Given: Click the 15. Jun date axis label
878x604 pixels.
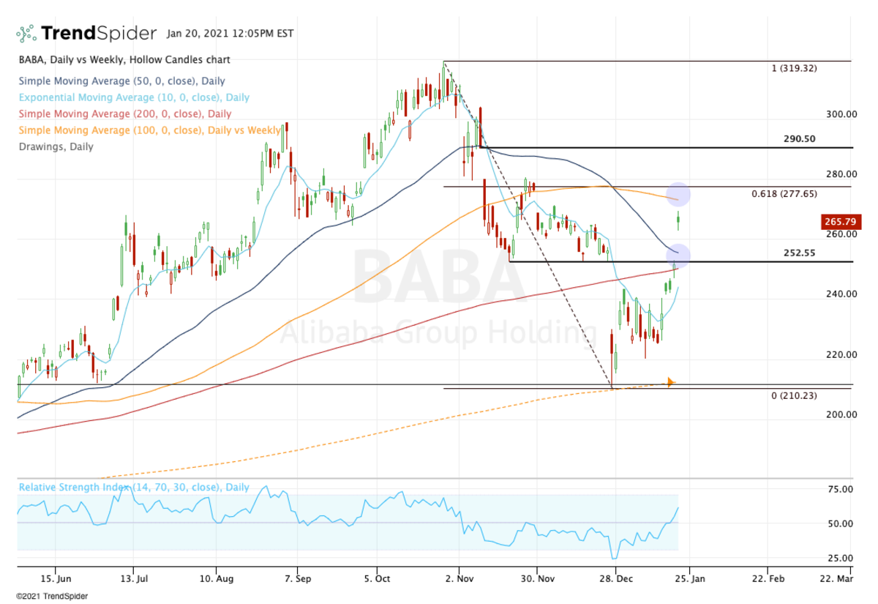Looking at the screenshot, I should click(55, 578).
